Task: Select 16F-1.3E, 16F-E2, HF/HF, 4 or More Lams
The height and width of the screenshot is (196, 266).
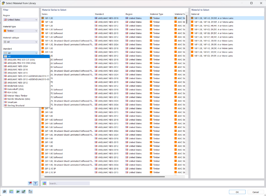Action: (227, 26)
